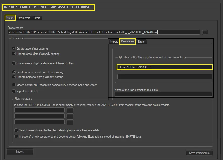223x160 pixels.
Task: Click browse button beside File to import
Action: click(205, 32)
